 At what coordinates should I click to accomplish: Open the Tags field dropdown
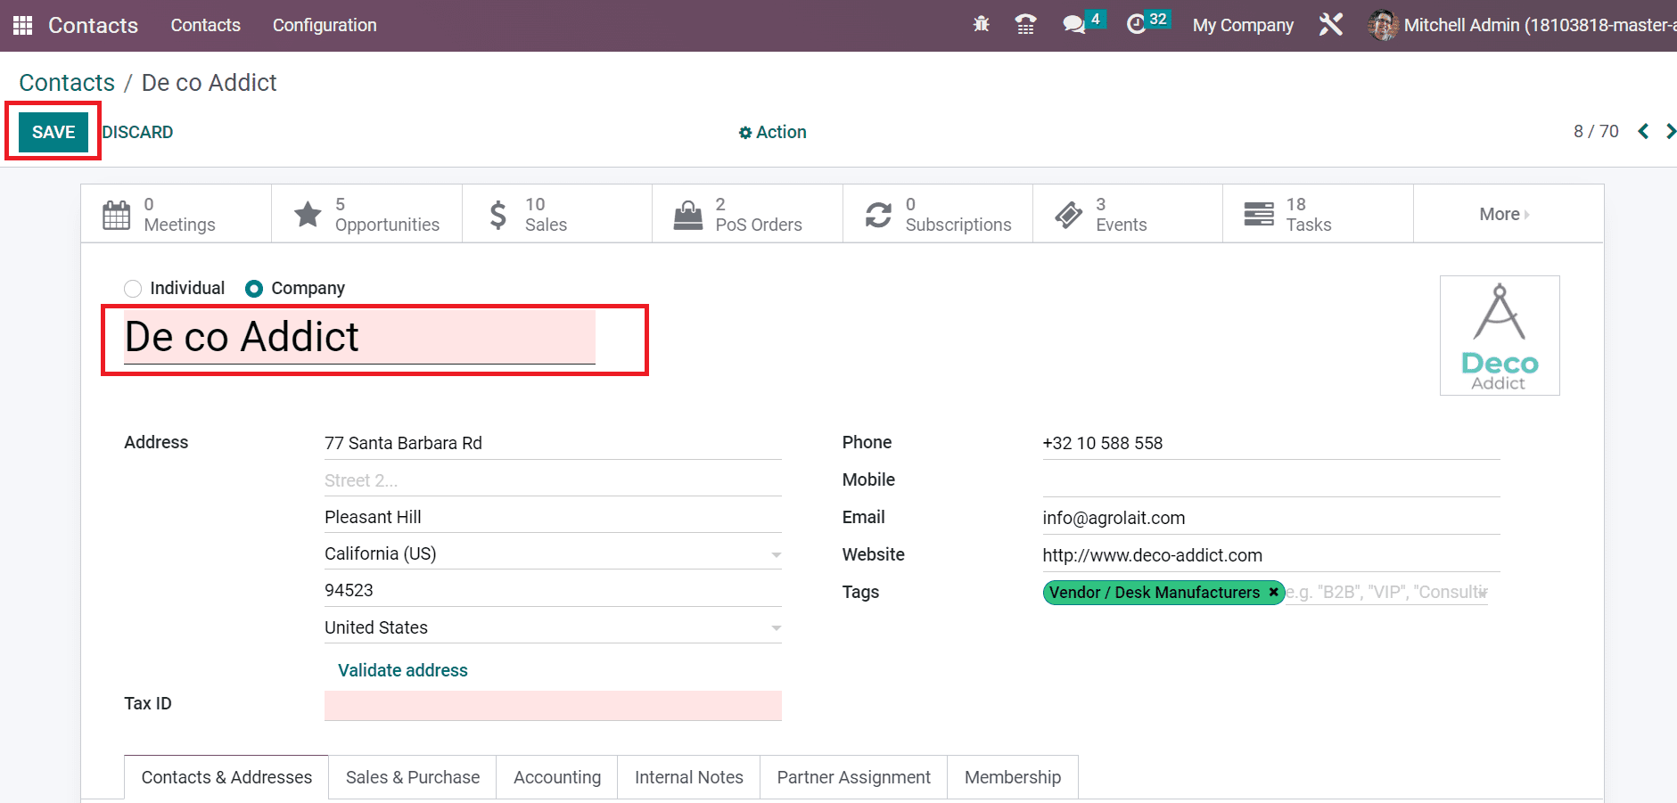click(x=1482, y=593)
